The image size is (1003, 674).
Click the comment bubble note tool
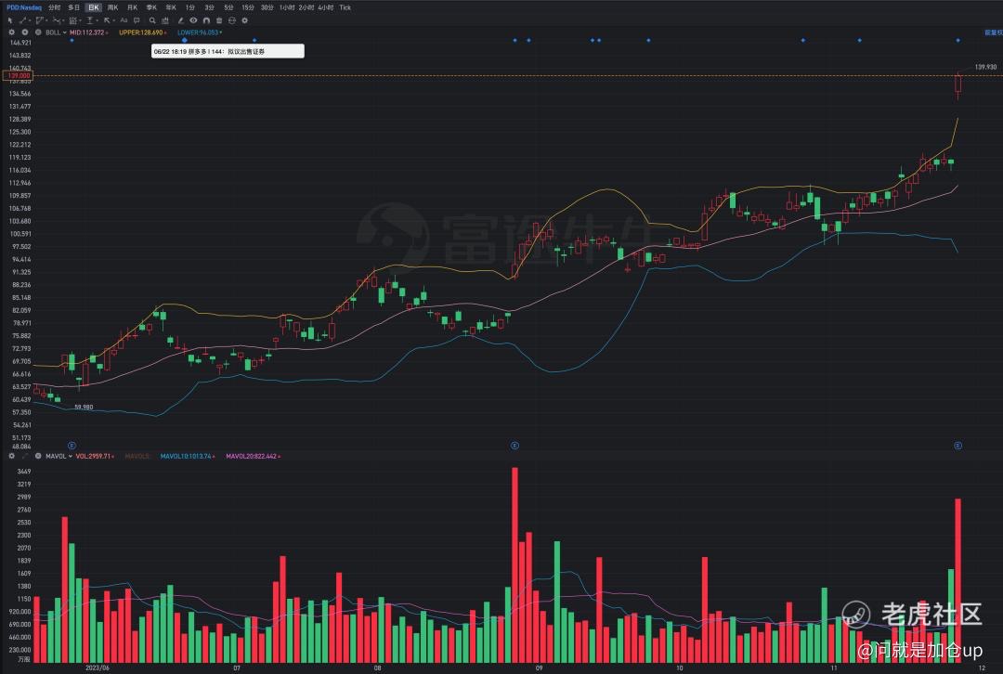click(137, 19)
